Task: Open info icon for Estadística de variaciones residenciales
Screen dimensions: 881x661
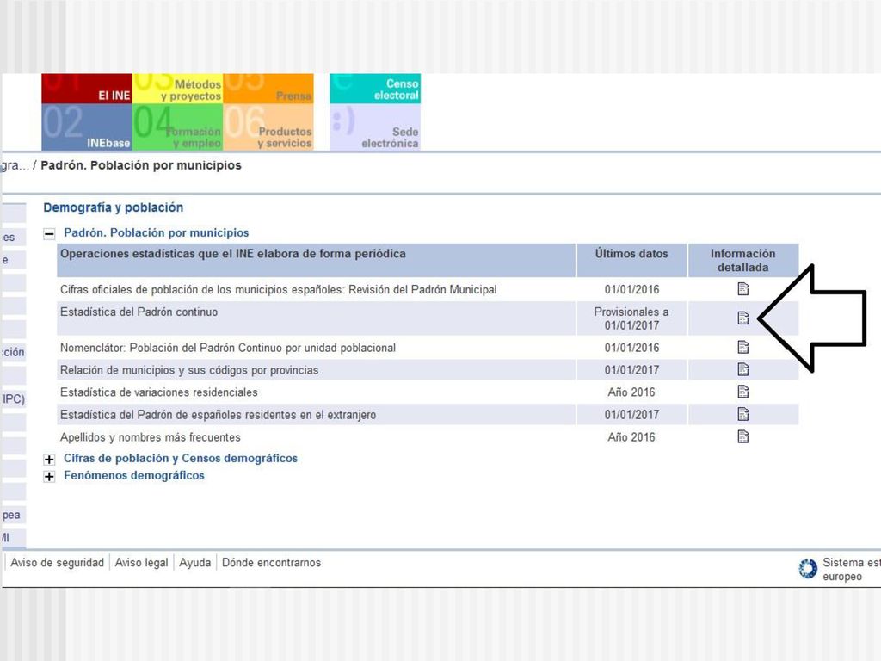Action: (742, 392)
